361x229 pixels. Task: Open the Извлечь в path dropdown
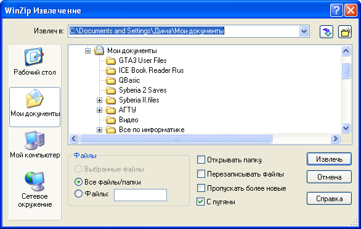pyautogui.click(x=304, y=31)
